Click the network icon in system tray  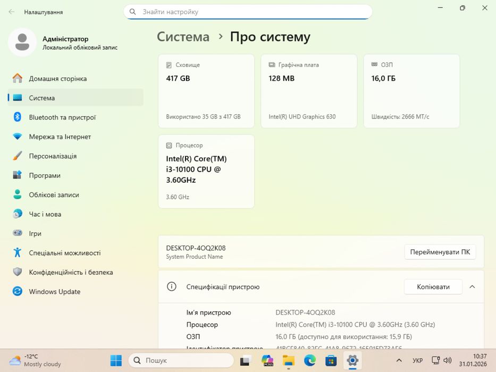pyautogui.click(x=435, y=360)
